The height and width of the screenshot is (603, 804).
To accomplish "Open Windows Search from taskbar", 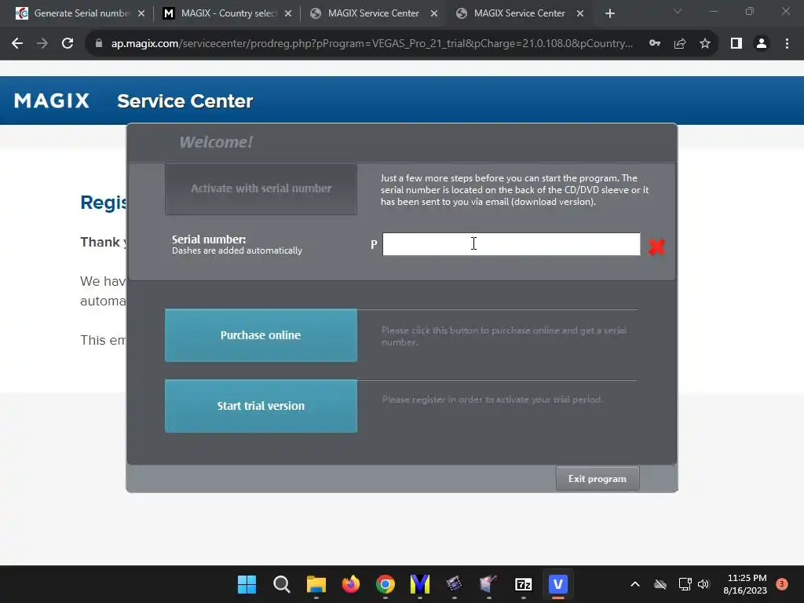I will click(282, 584).
